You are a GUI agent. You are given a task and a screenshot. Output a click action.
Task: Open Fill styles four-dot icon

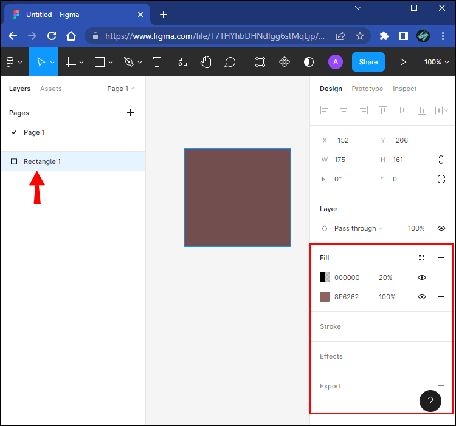tap(421, 258)
